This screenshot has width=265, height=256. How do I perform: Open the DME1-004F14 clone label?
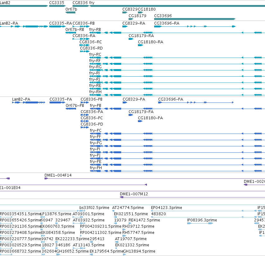(58, 175)
